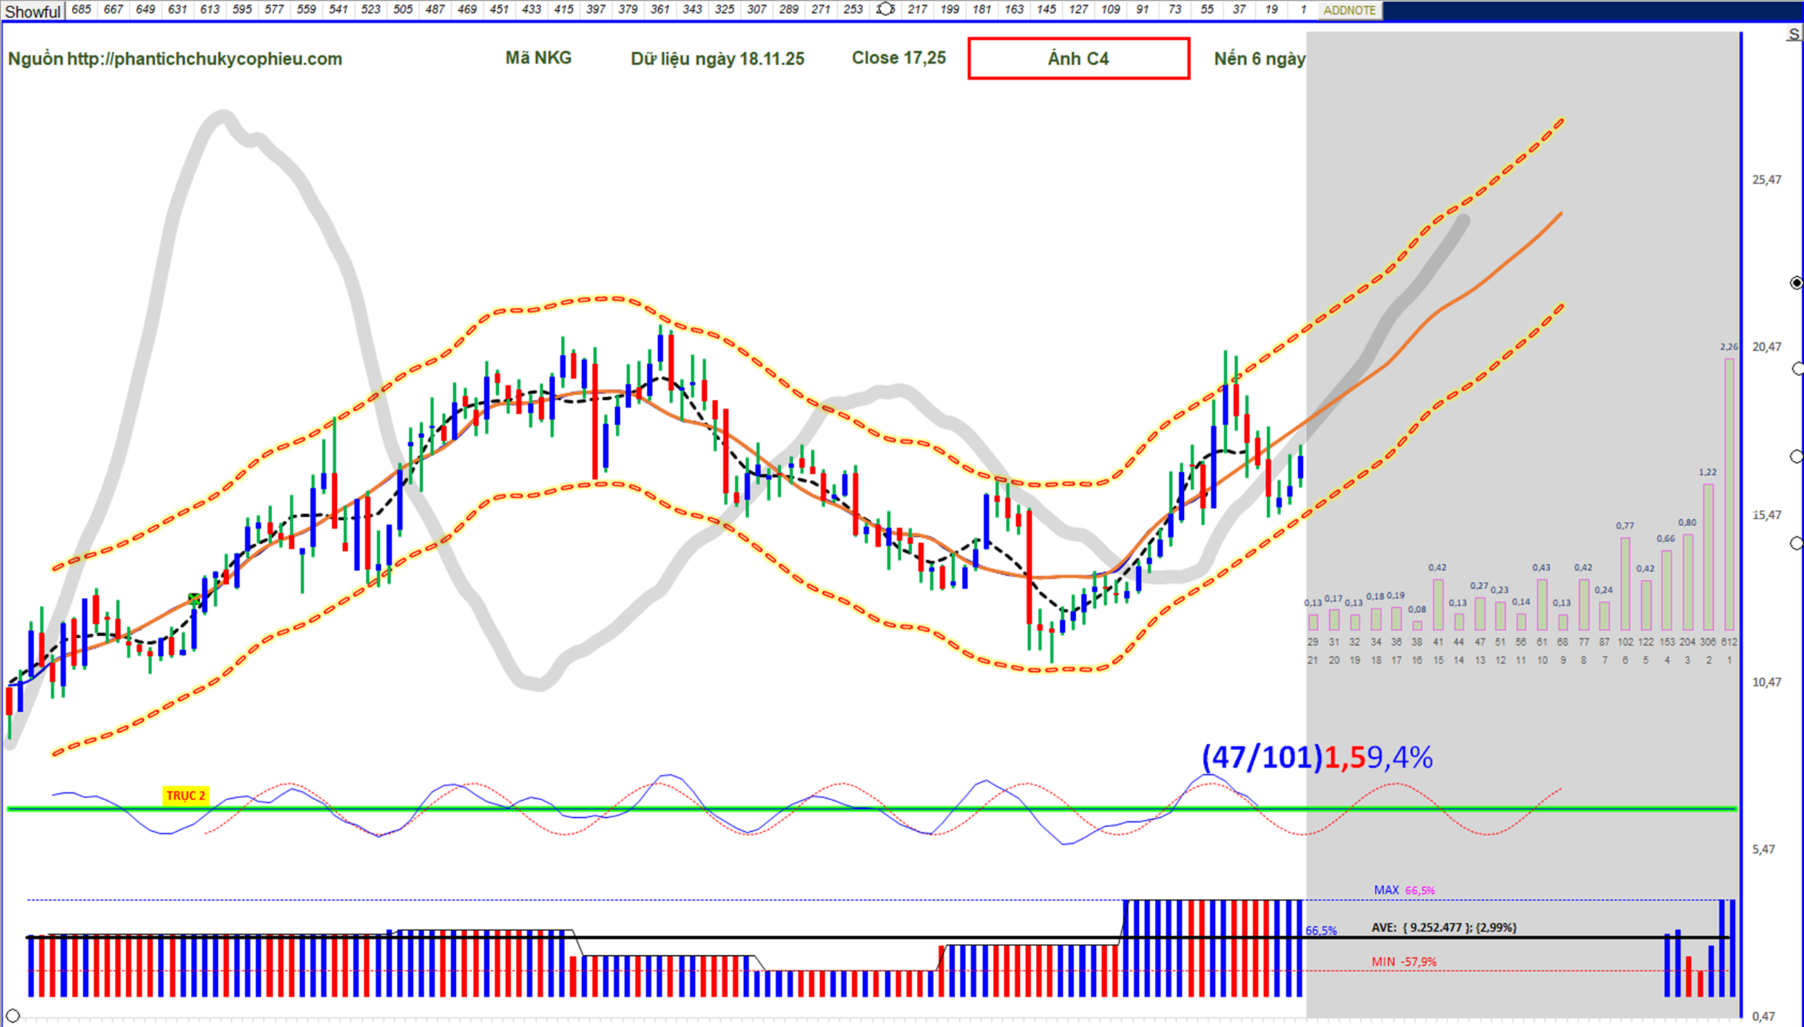The image size is (1804, 1027).
Task: Select the radio button just below 15,47
Action: [x=1797, y=543]
